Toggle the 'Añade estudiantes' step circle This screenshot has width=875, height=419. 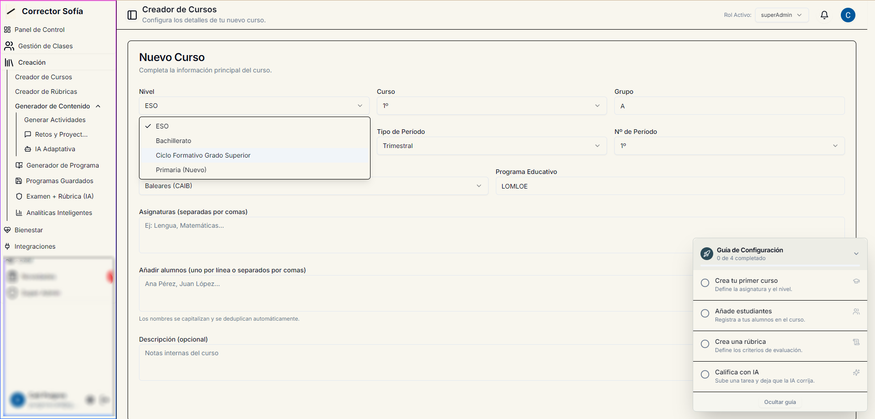705,313
